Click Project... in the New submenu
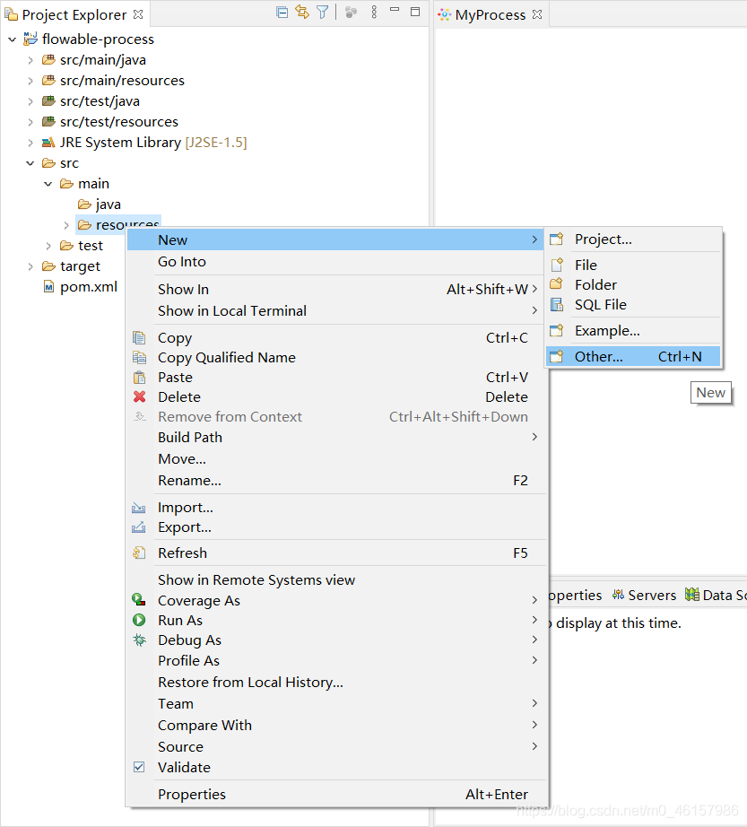 point(603,239)
